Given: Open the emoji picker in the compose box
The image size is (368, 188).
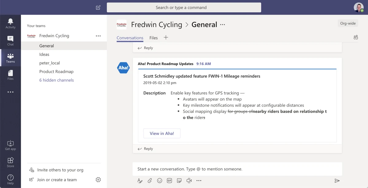Looking at the screenshot, I should (160, 181).
